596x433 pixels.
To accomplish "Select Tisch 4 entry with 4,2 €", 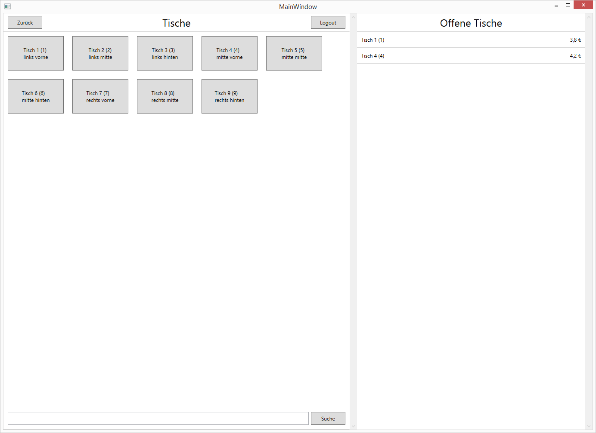I will [471, 56].
